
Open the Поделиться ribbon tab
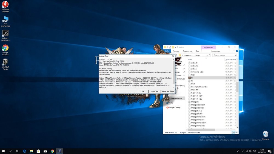point(187,51)
